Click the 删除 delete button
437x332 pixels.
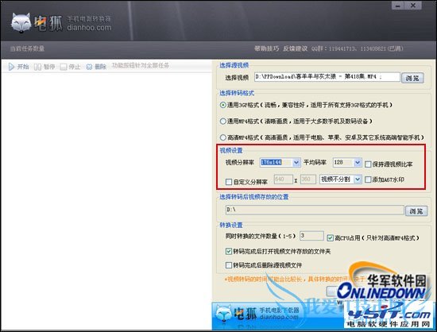coord(96,67)
